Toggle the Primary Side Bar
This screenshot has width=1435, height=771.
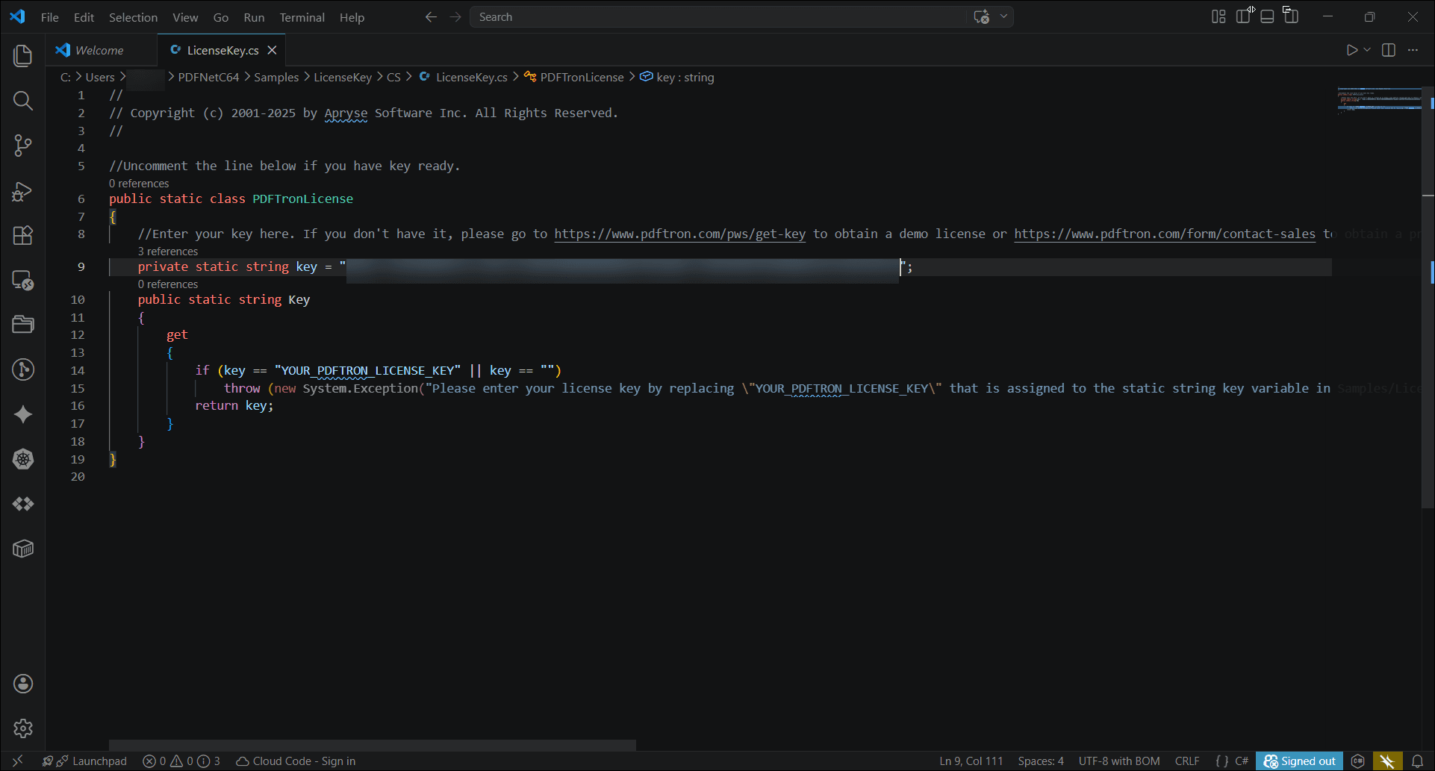(x=1243, y=16)
